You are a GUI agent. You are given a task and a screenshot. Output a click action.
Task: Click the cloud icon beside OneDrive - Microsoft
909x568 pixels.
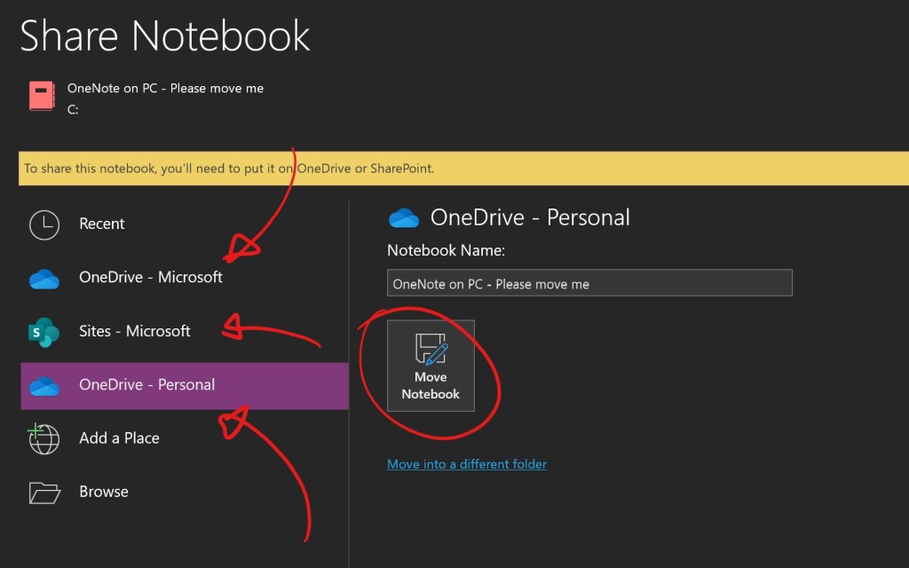pos(44,279)
